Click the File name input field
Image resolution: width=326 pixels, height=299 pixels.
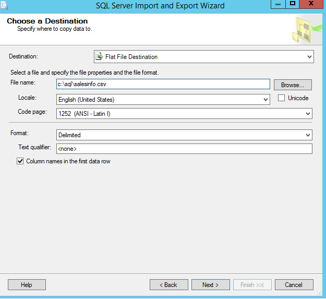pos(163,84)
